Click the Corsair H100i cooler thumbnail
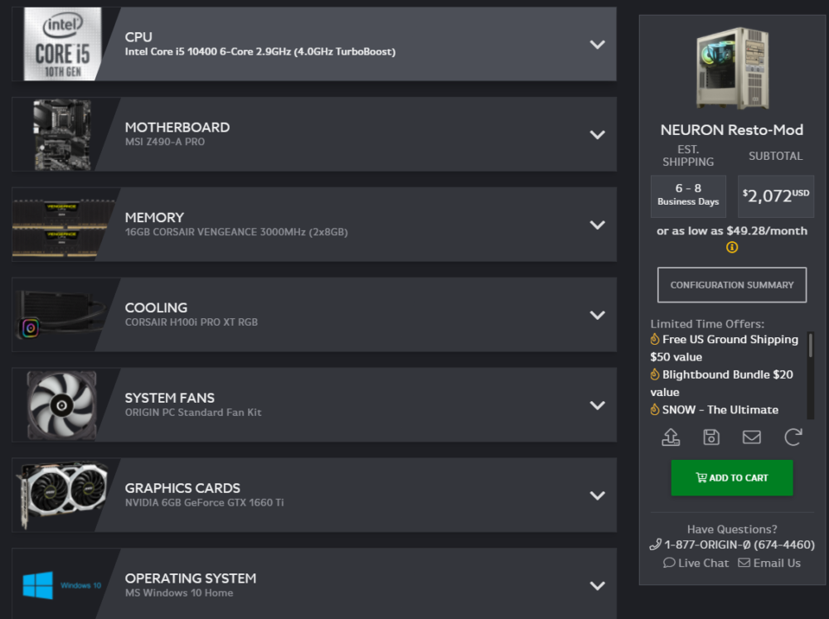Screen dimensions: 829x619 tap(61, 315)
